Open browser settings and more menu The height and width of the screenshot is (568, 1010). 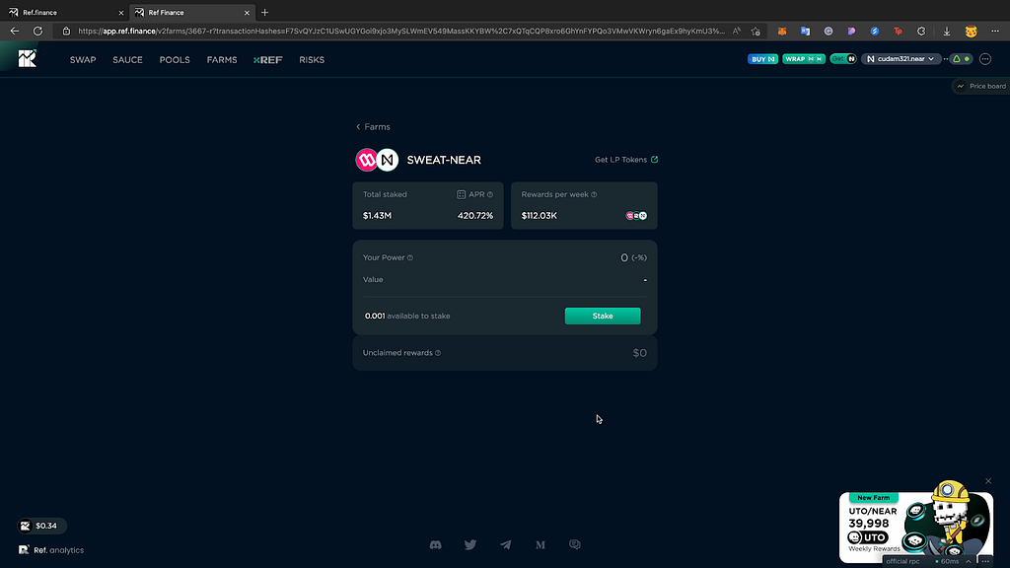coord(995,31)
